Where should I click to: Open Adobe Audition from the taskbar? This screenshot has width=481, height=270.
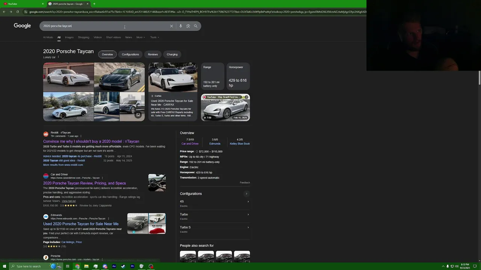point(114,266)
